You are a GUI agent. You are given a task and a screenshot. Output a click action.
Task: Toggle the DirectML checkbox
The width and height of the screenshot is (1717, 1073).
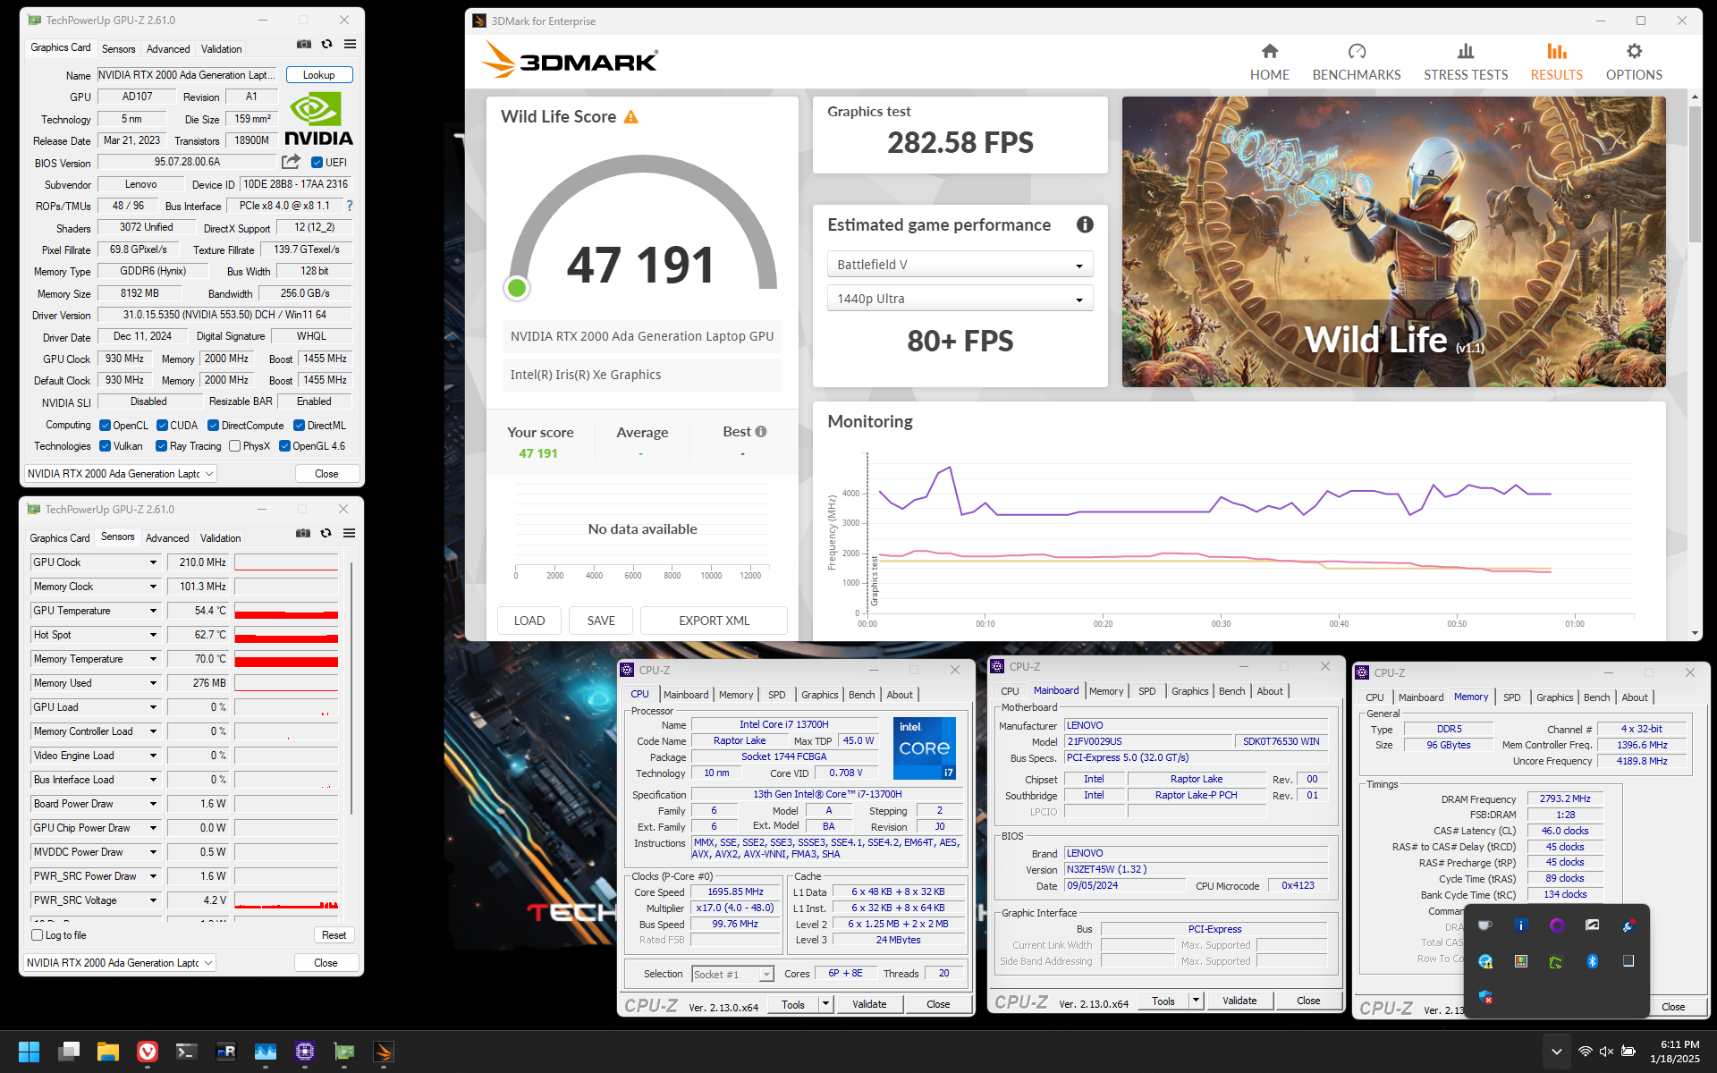click(x=299, y=426)
